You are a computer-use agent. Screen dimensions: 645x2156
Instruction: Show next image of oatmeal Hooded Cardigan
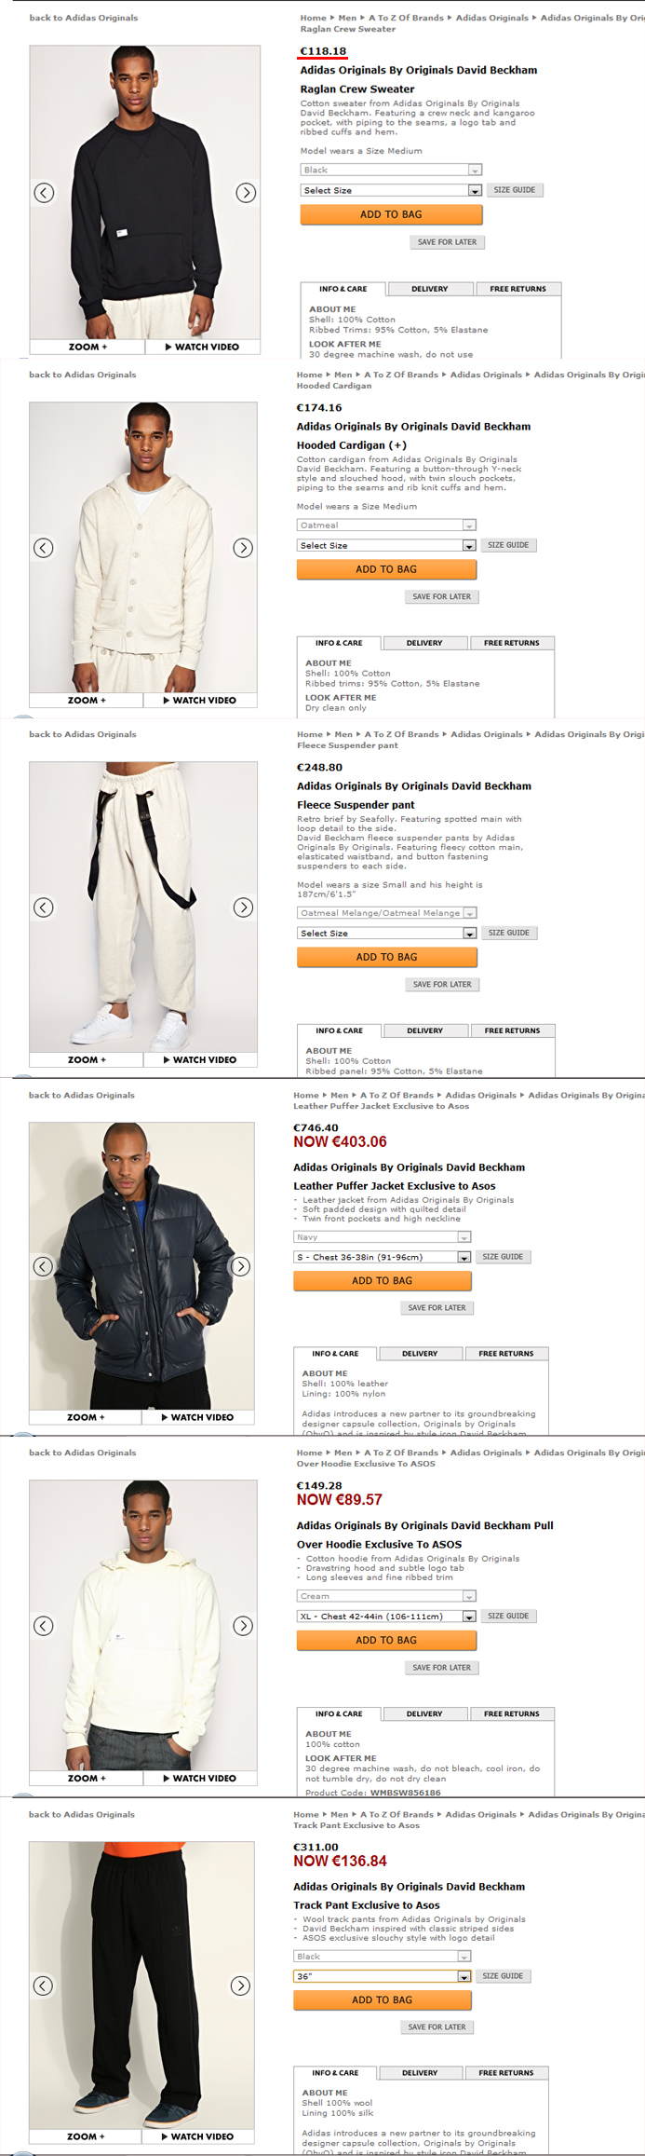click(243, 548)
